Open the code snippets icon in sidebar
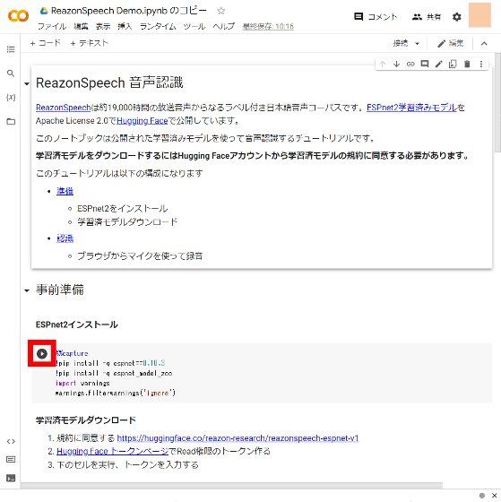Image resolution: width=501 pixels, height=502 pixels. pyautogui.click(x=11, y=441)
